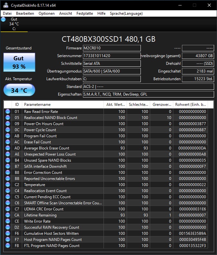Screen dimensions: 217x255
Task: Click status orb of Program Fail Count
Action: pos(8,136)
